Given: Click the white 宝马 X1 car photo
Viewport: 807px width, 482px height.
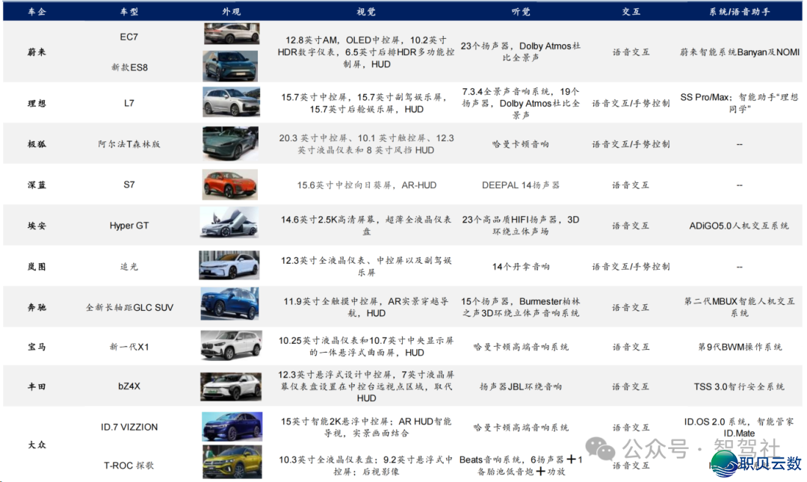Looking at the screenshot, I should (x=231, y=346).
